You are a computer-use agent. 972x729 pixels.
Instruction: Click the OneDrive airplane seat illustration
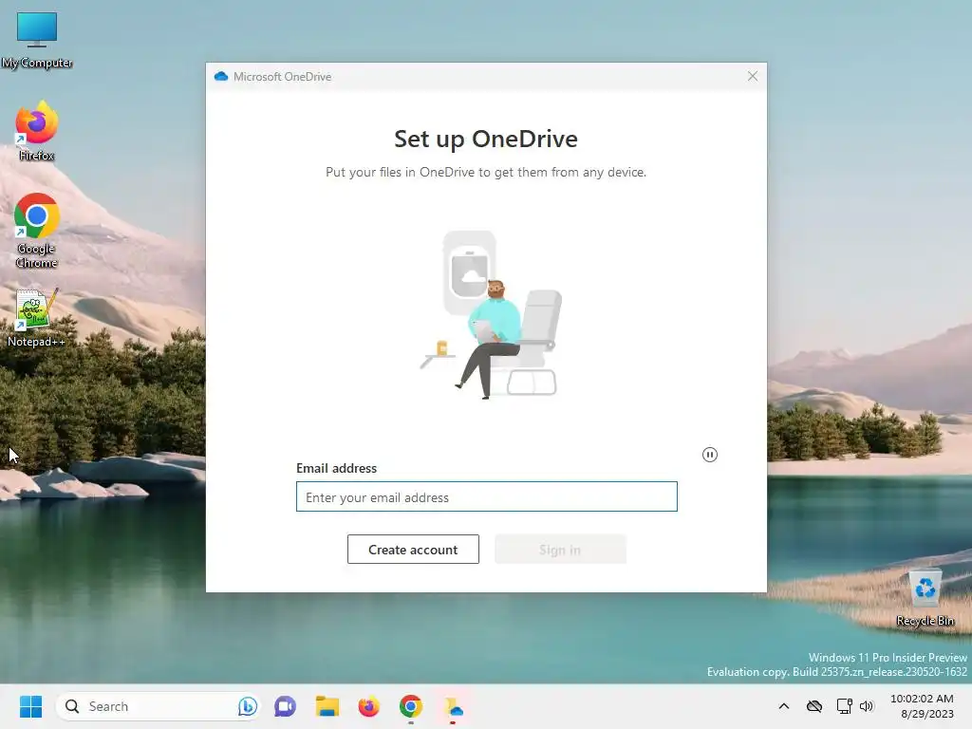(492, 314)
